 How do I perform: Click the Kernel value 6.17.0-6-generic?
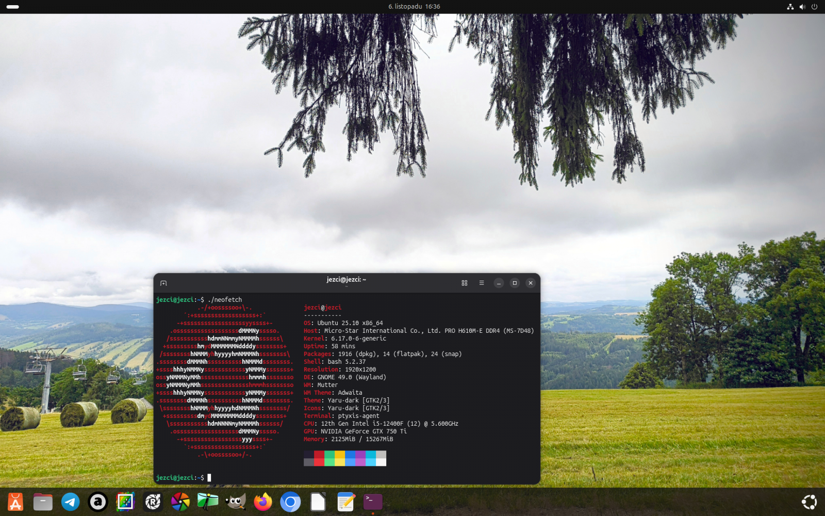359,338
